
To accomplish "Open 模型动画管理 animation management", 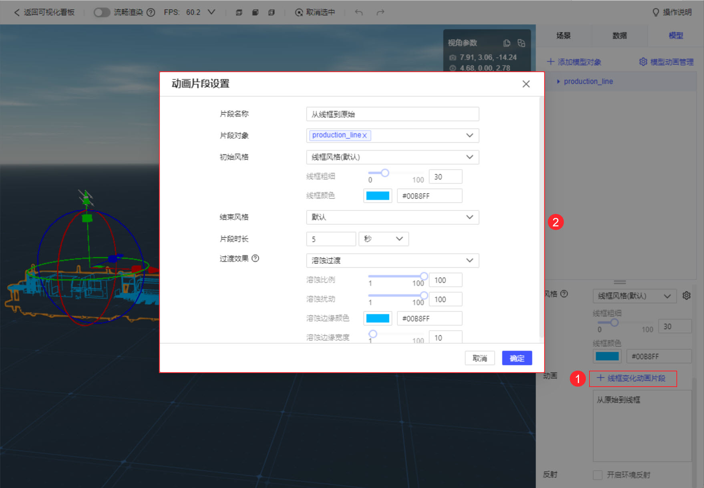I will pyautogui.click(x=667, y=62).
